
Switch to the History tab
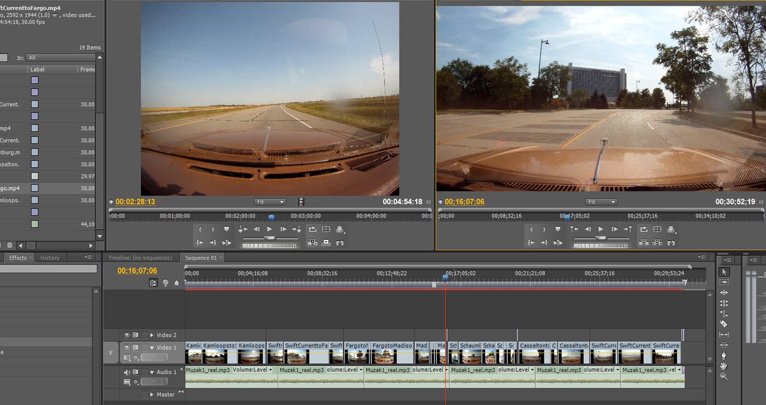point(50,258)
